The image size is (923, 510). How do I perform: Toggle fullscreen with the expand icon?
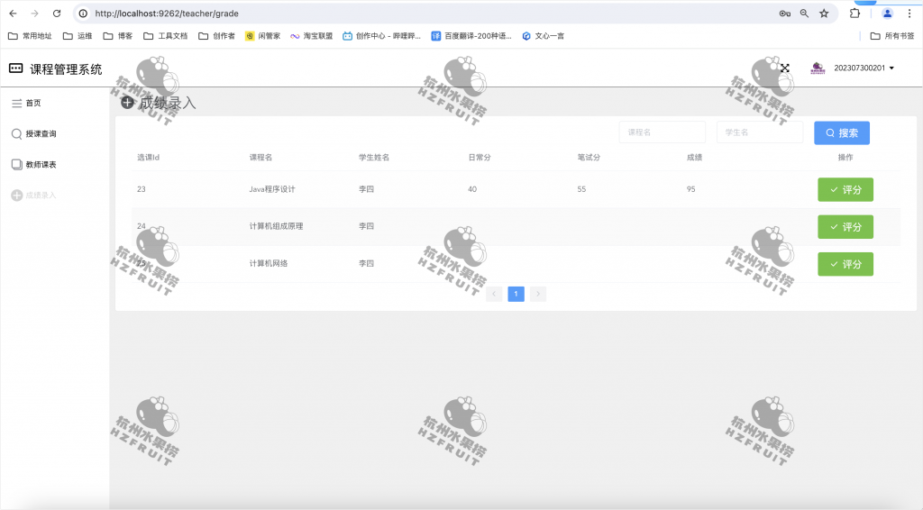coord(785,68)
